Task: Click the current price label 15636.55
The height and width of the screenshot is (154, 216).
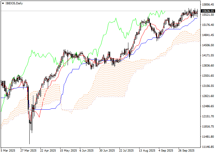Action: (207, 11)
